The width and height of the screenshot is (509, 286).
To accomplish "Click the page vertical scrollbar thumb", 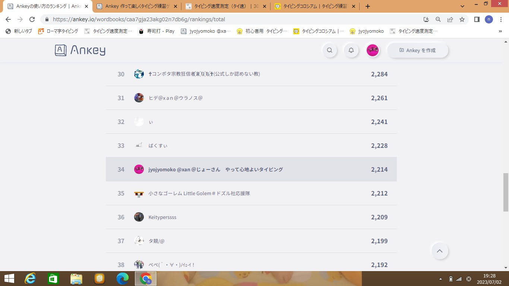I will 506,192.
